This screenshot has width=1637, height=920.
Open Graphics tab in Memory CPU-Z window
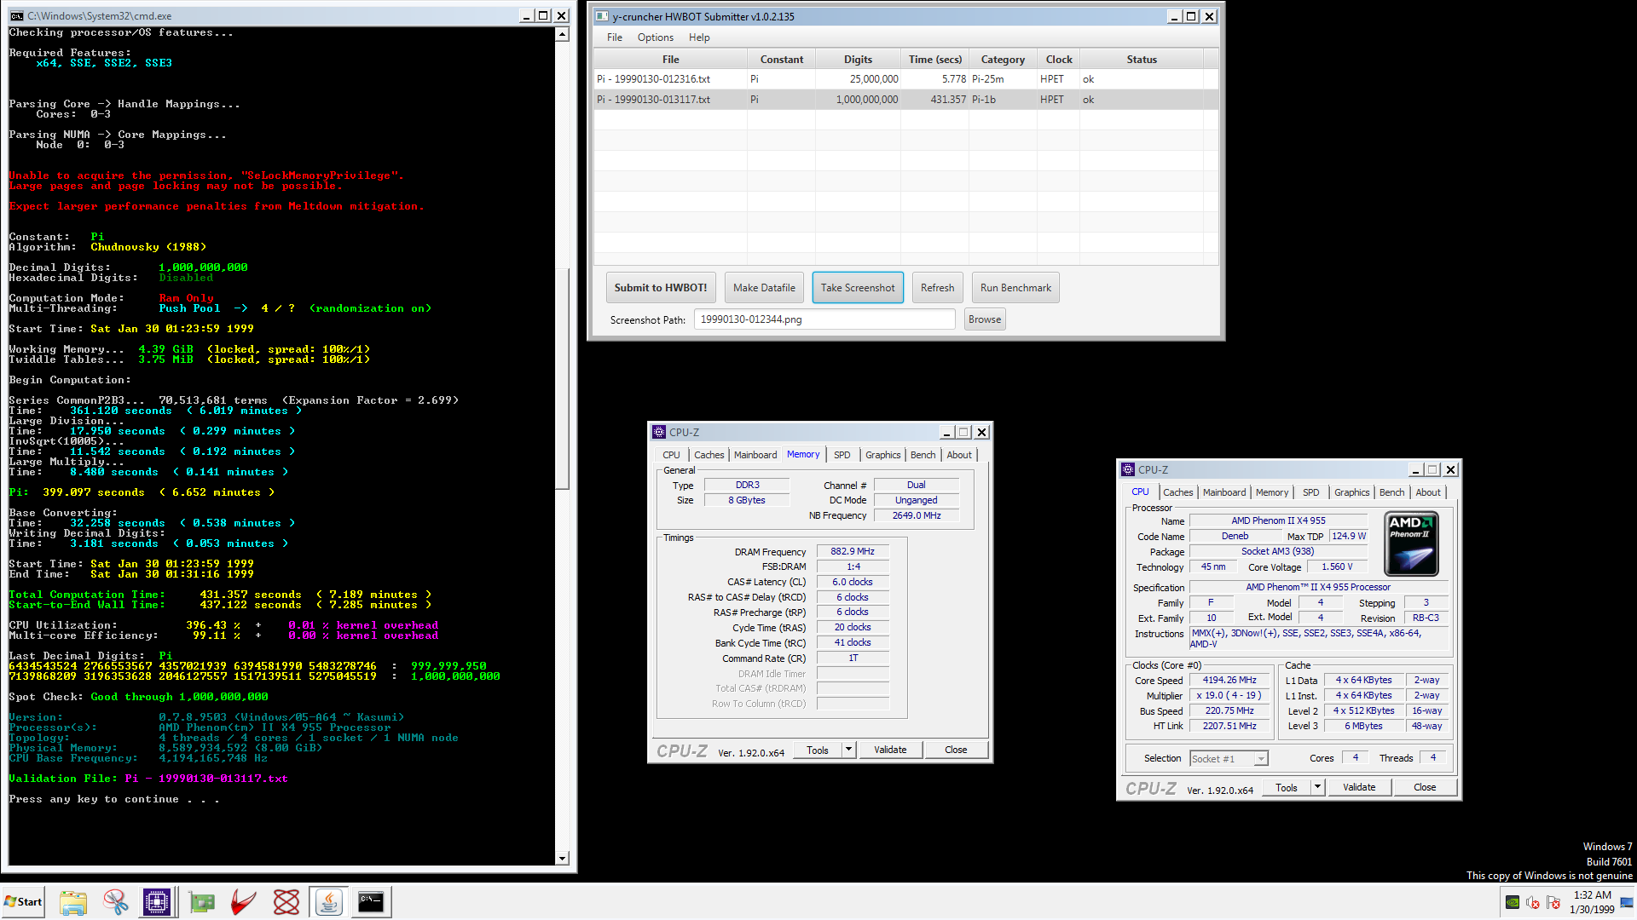click(x=882, y=455)
